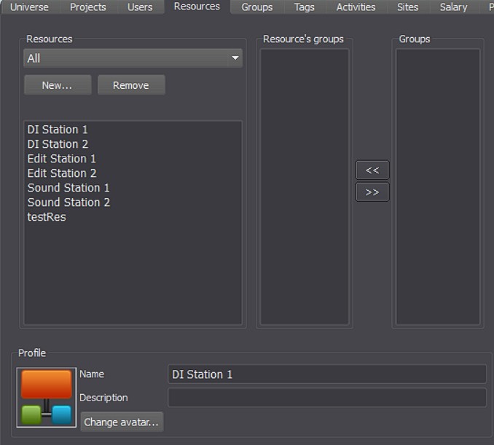Switch to the Activities tab
The height and width of the screenshot is (445, 494).
356,7
